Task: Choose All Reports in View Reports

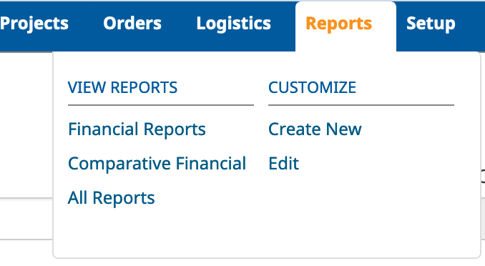Action: pos(112,197)
